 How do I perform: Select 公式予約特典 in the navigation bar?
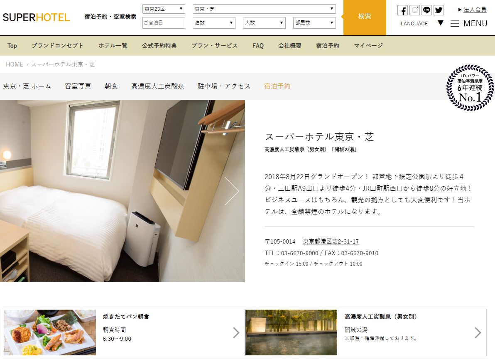click(159, 45)
